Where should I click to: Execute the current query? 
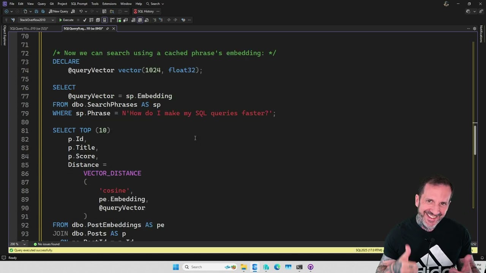(x=66, y=20)
